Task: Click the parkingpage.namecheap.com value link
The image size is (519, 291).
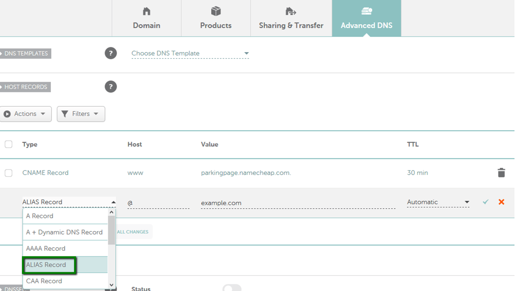Action: 246,173
